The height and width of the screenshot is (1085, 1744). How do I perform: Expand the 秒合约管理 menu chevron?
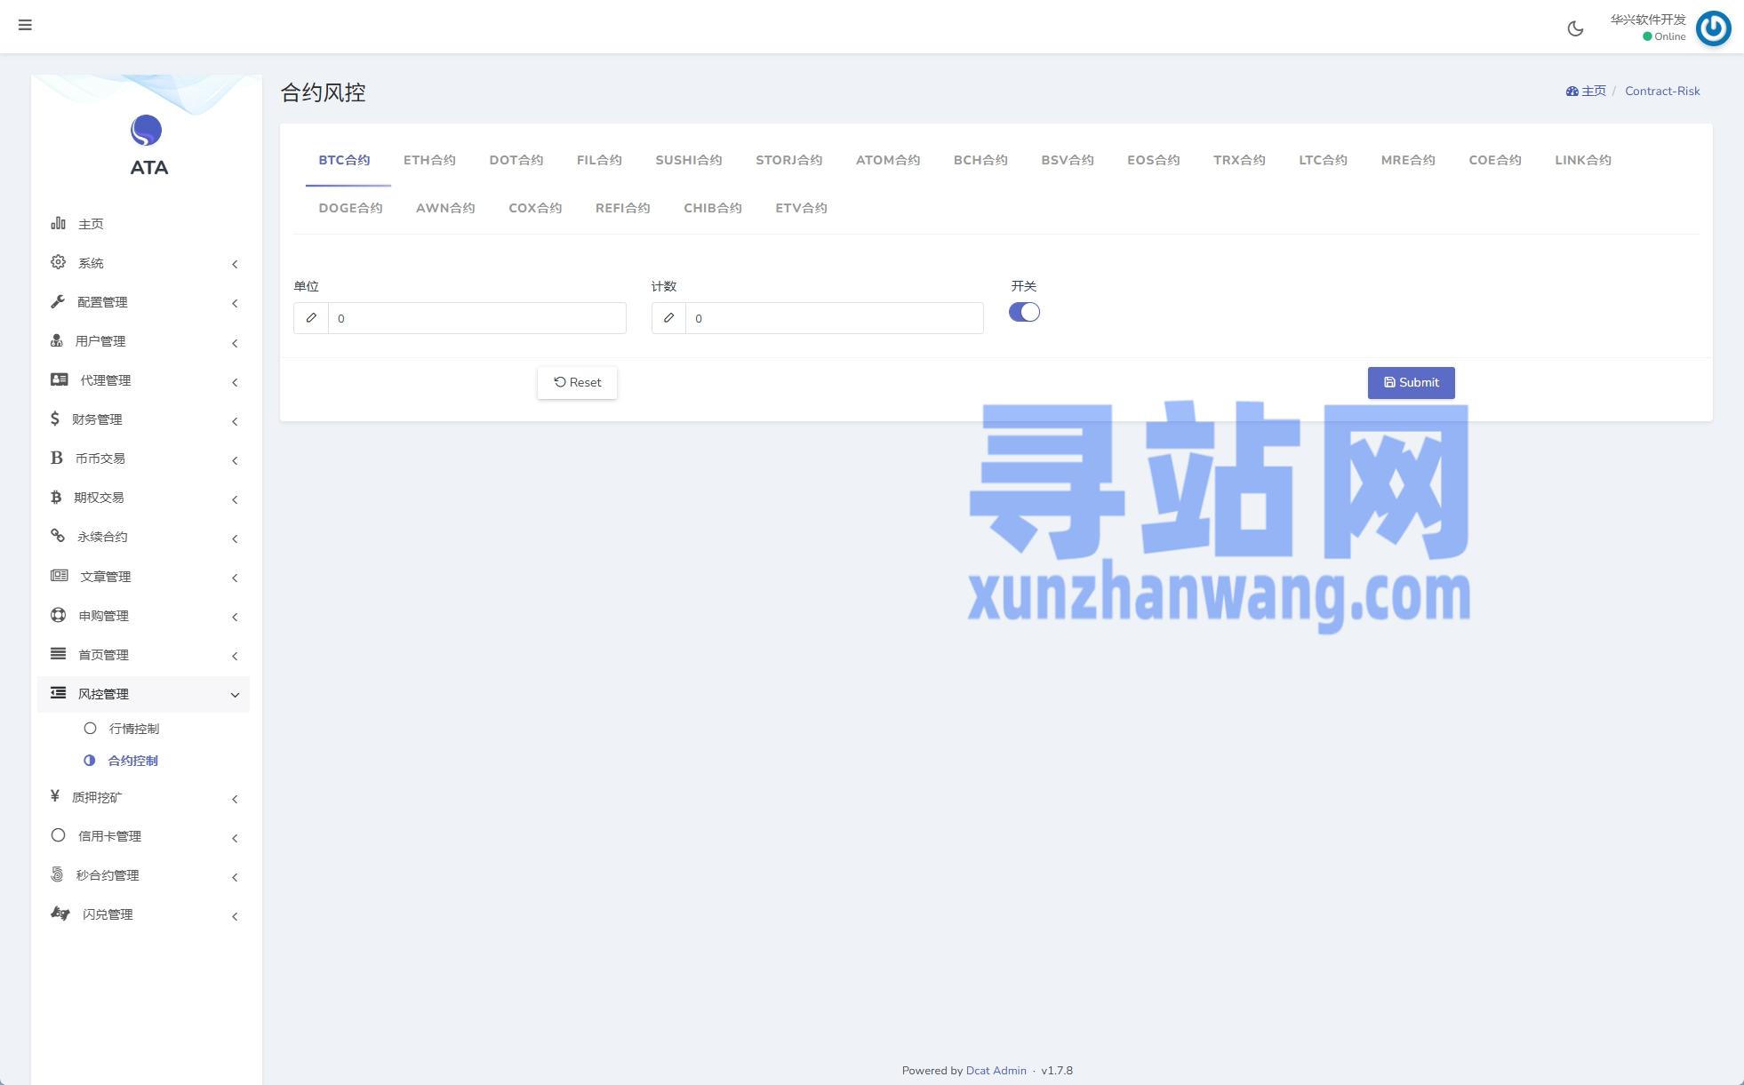[235, 877]
